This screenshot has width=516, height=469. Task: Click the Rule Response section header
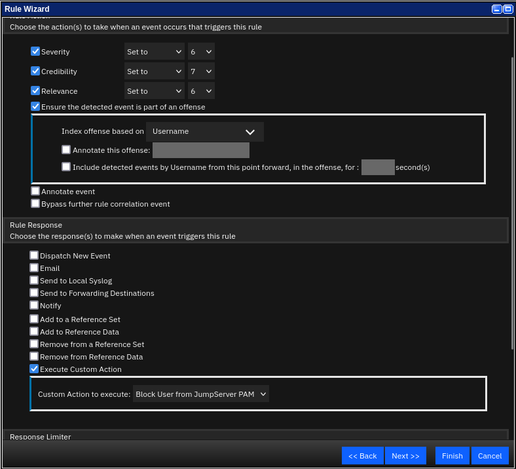[255, 230]
